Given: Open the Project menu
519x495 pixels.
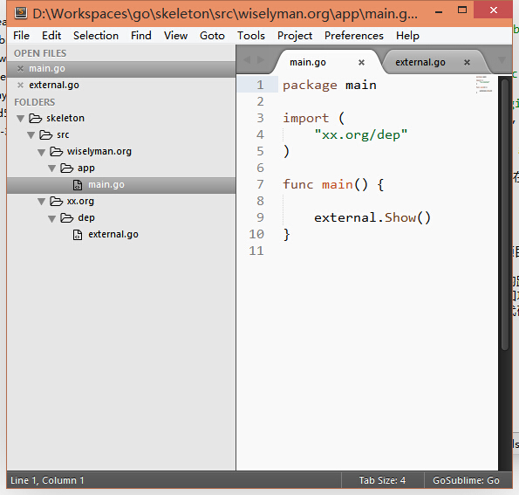Looking at the screenshot, I should (295, 36).
